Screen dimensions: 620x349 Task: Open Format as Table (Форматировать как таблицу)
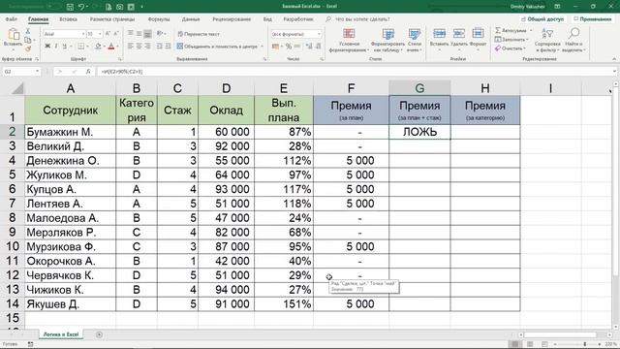387,41
